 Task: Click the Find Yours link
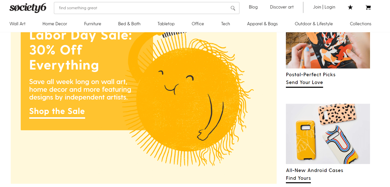pyautogui.click(x=298, y=178)
